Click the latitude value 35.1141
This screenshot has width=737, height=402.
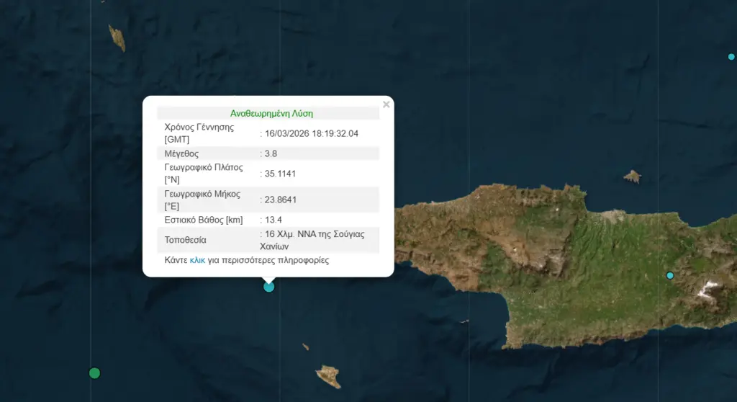[281, 174]
